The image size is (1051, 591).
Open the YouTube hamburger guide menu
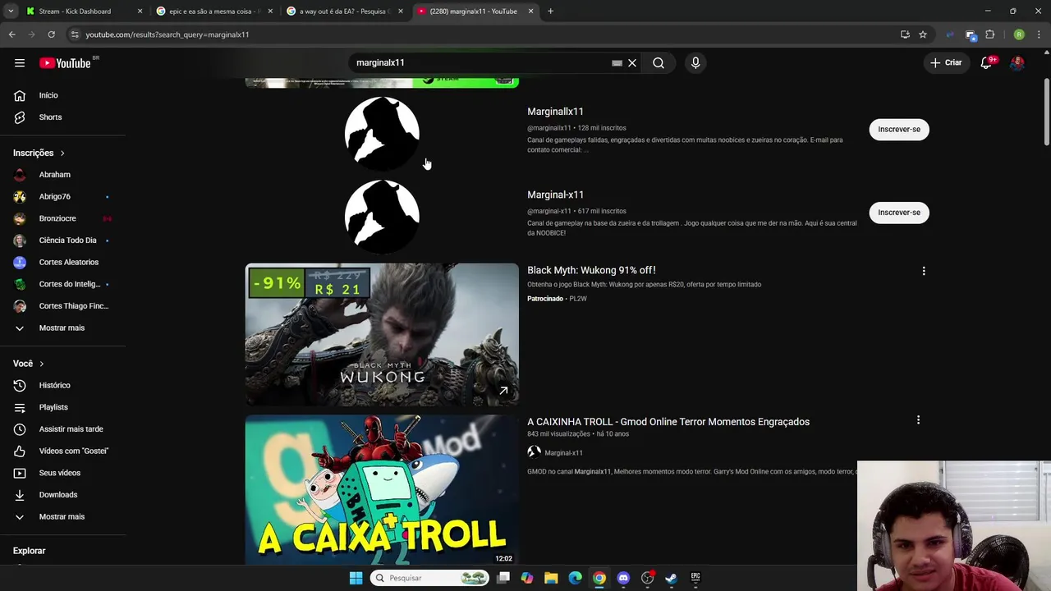point(20,62)
